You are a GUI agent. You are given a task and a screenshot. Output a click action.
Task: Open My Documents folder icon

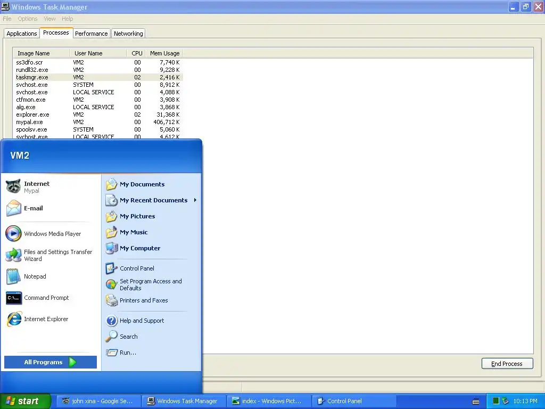click(x=112, y=184)
